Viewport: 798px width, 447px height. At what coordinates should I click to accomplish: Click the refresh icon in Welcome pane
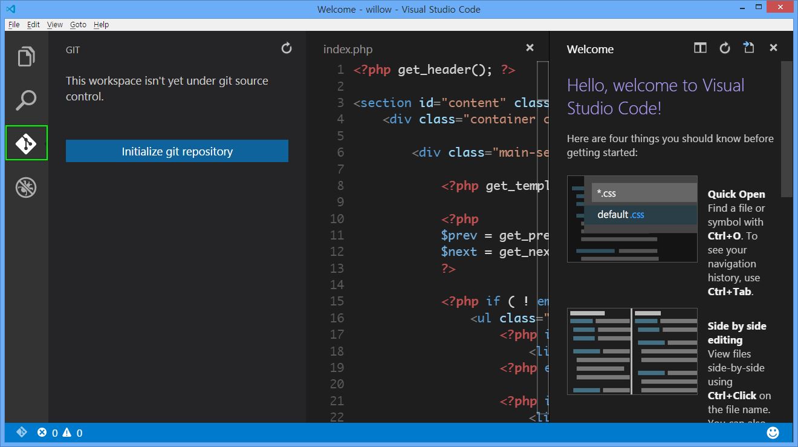(725, 48)
